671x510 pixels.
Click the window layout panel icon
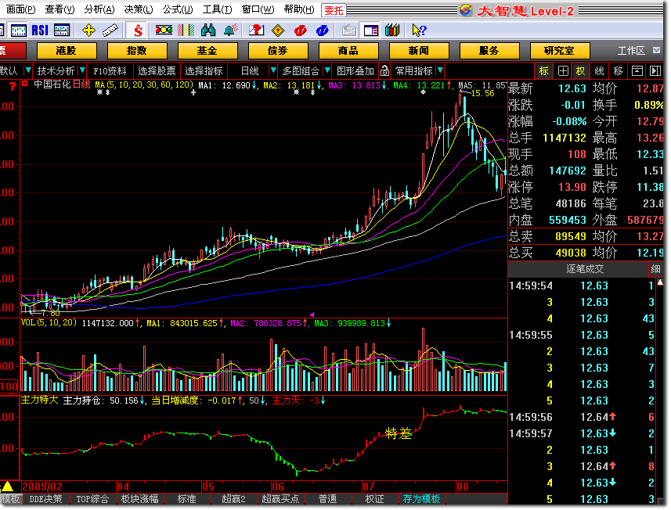371,31
